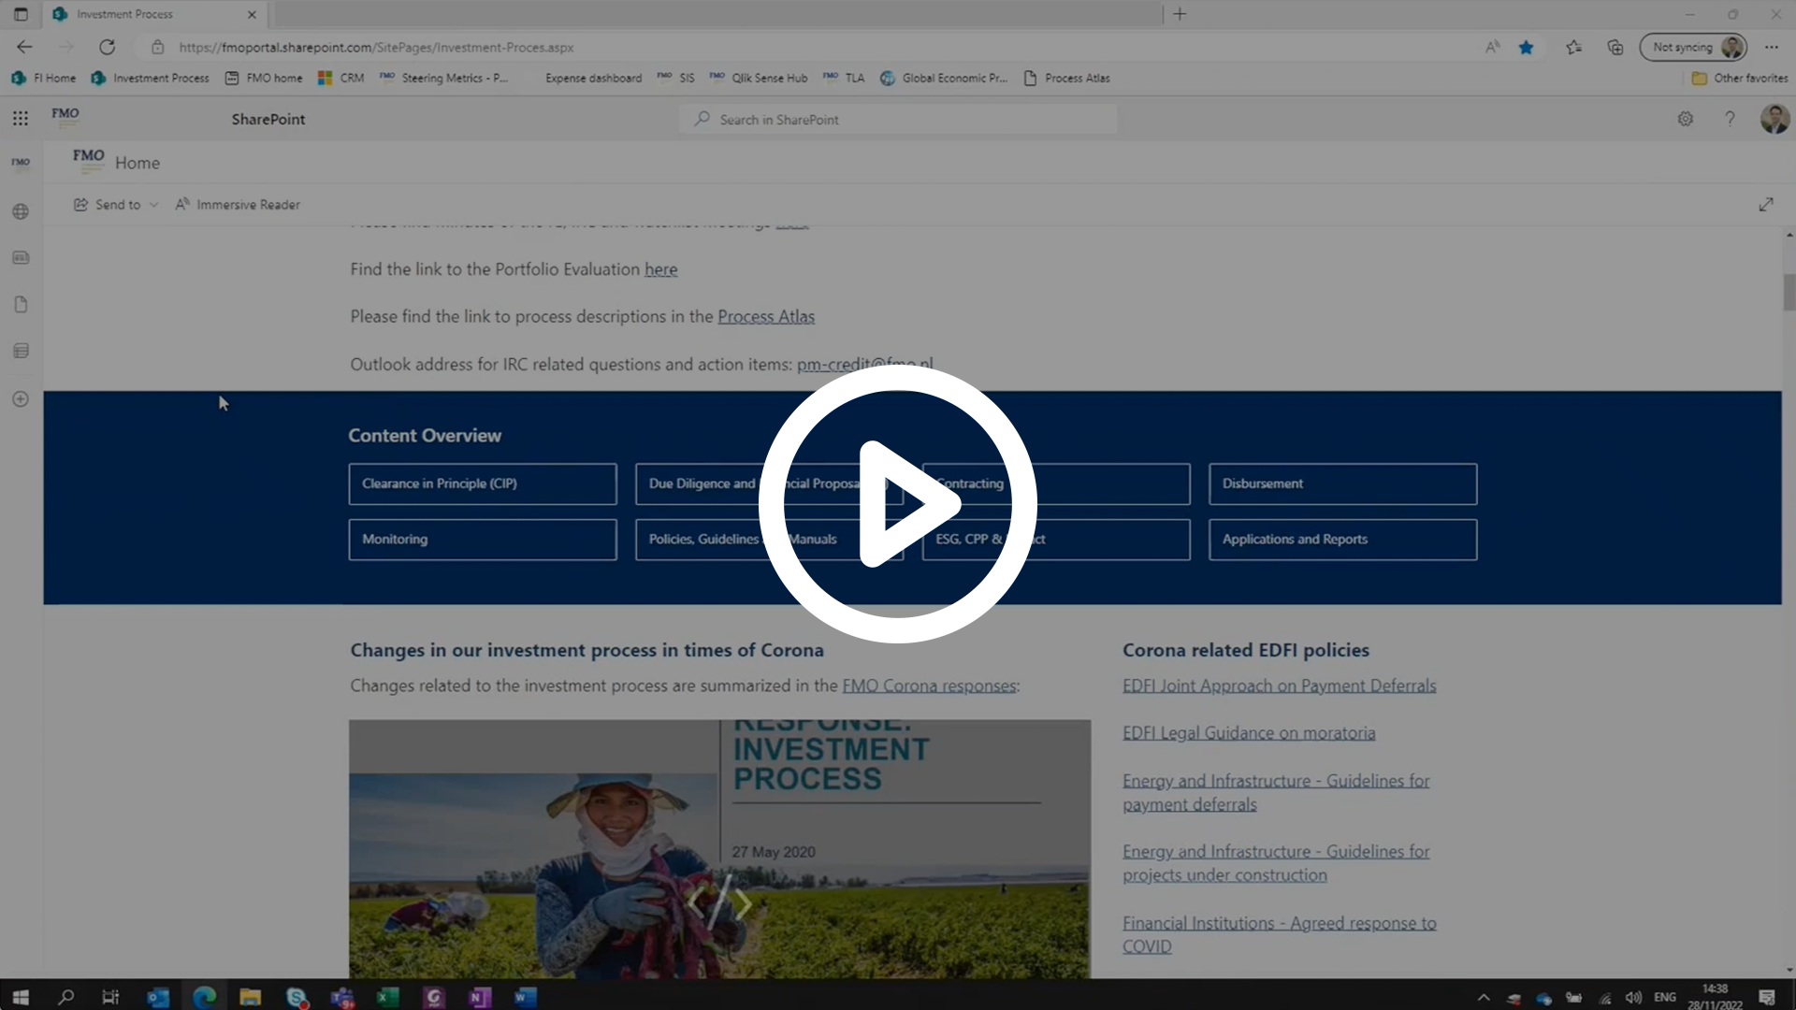Open My files icon in left sidebar
1796x1010 pixels.
21,305
